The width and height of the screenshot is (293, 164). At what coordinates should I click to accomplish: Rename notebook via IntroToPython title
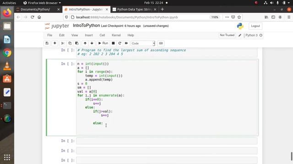(87, 26)
